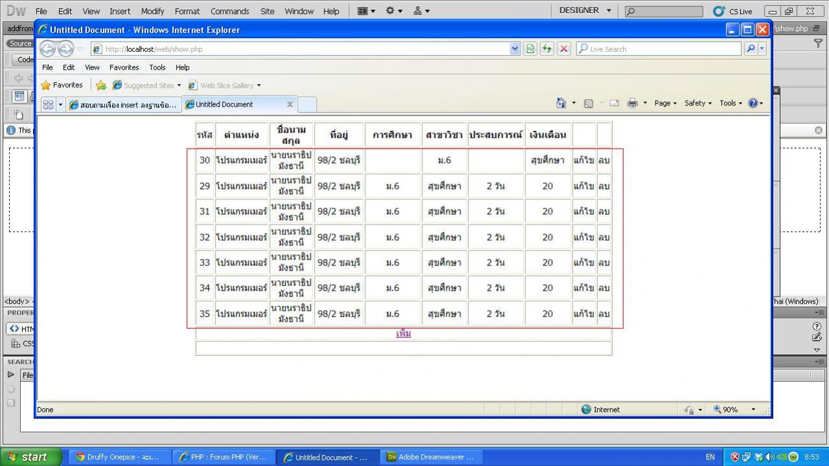The height and width of the screenshot is (466, 829).
Task: Switch to the 'สอบถามเรื่อง insert' browser tab
Action: pyautogui.click(x=123, y=105)
